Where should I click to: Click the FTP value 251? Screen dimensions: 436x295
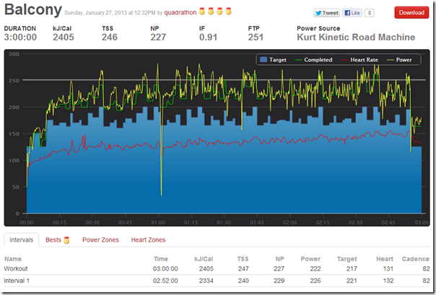[256, 38]
